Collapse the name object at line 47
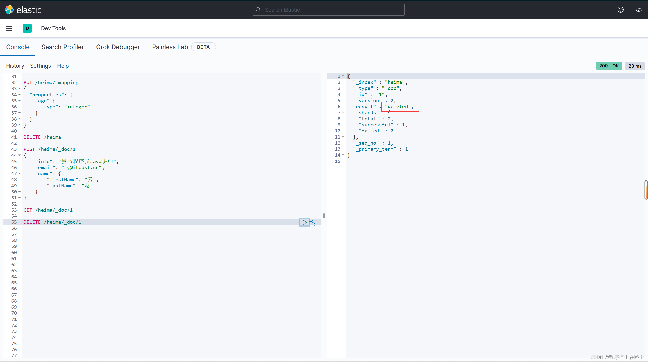Image resolution: width=648 pixels, height=362 pixels. (x=19, y=174)
